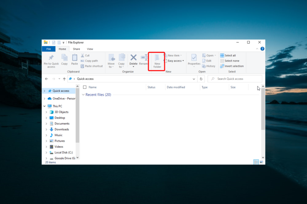Open Customize Quick Access Toolbar dropdown
This screenshot has height=204, width=307.
(63, 43)
